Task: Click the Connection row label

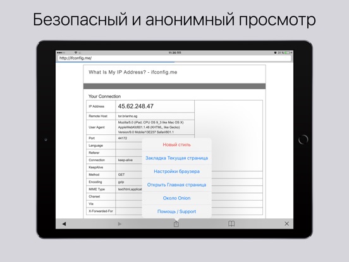Action: [x=97, y=160]
